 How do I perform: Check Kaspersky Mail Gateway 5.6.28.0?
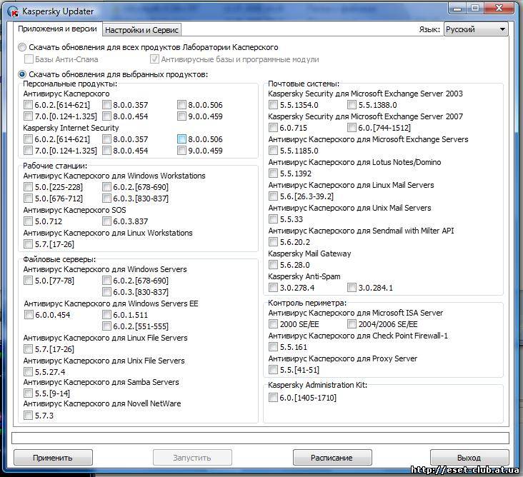(273, 265)
